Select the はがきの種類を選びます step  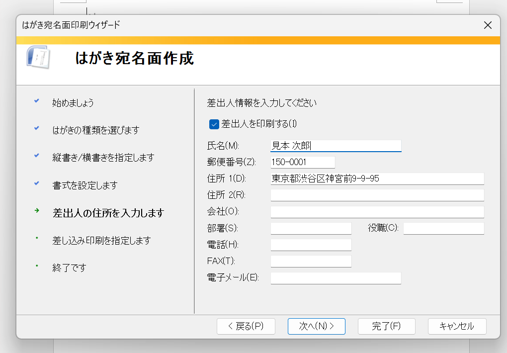[96, 130]
